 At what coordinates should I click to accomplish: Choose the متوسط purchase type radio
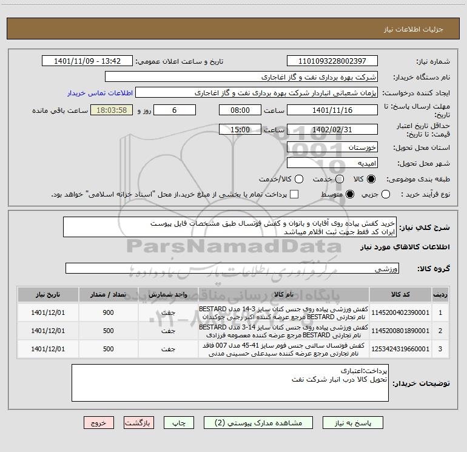click(x=350, y=194)
